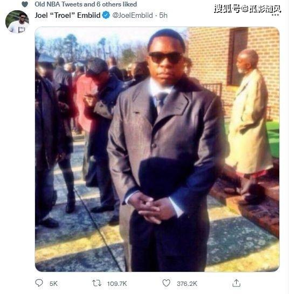Visit the @JoelEmbiid handle link

pos(133,15)
